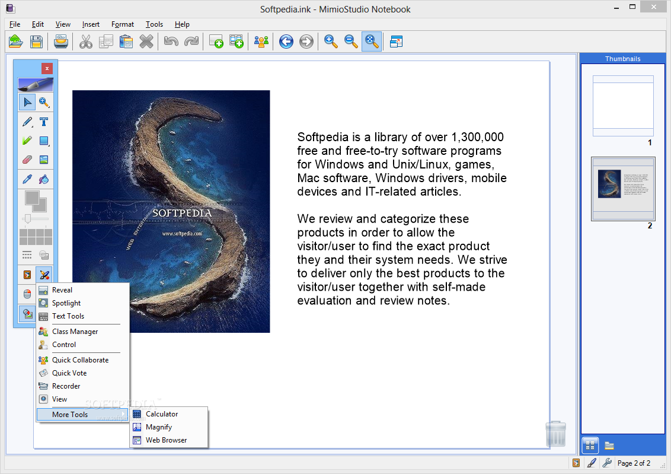
Task: Click the wrench icon in status bar
Action: (x=606, y=463)
